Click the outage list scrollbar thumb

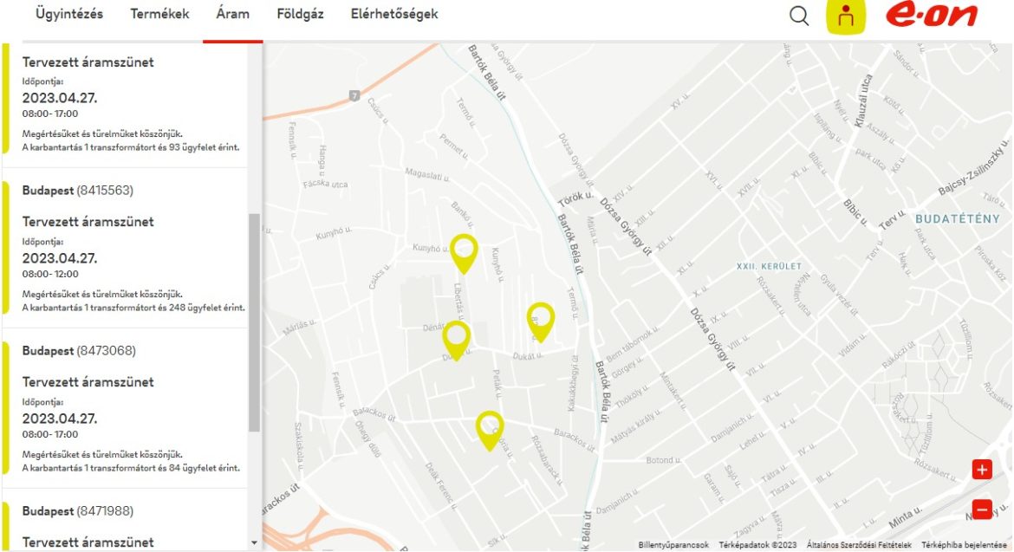coord(254,321)
